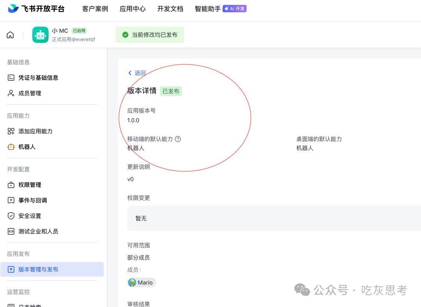Click the orange 机器人 sidebar icon

[x=11, y=147]
